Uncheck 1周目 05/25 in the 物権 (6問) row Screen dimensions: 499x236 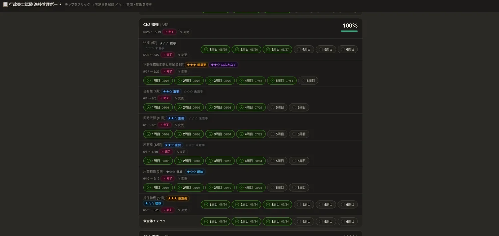click(x=215, y=49)
